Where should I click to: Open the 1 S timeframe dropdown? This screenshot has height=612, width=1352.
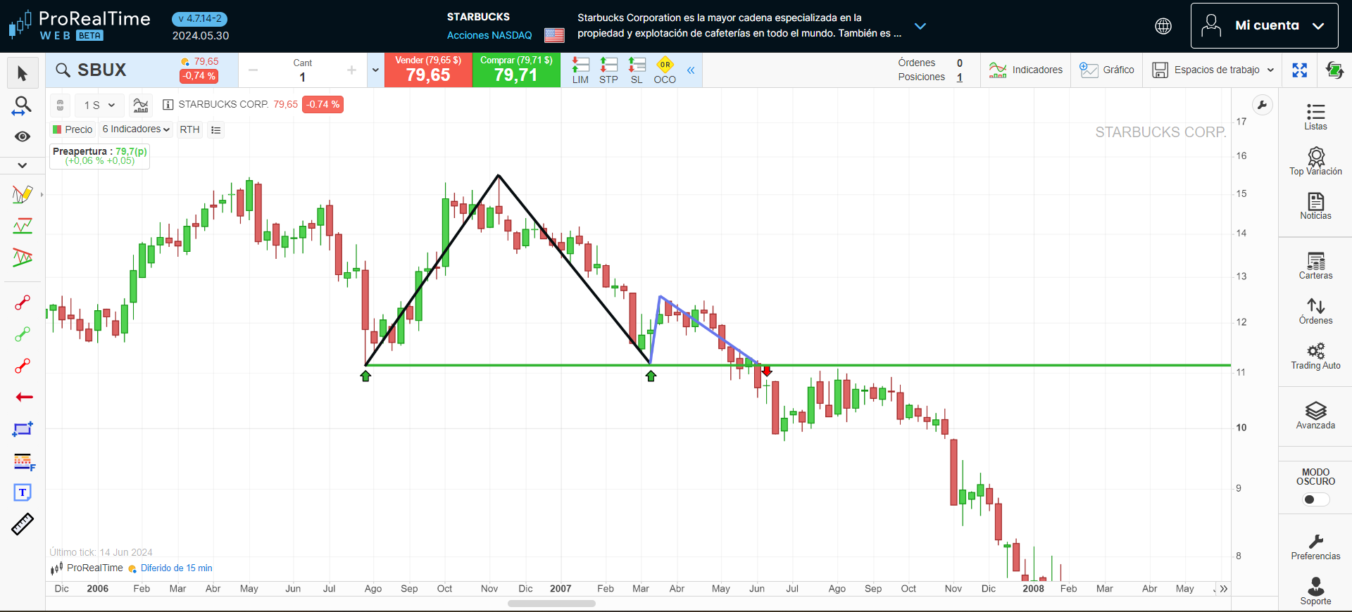pos(99,106)
